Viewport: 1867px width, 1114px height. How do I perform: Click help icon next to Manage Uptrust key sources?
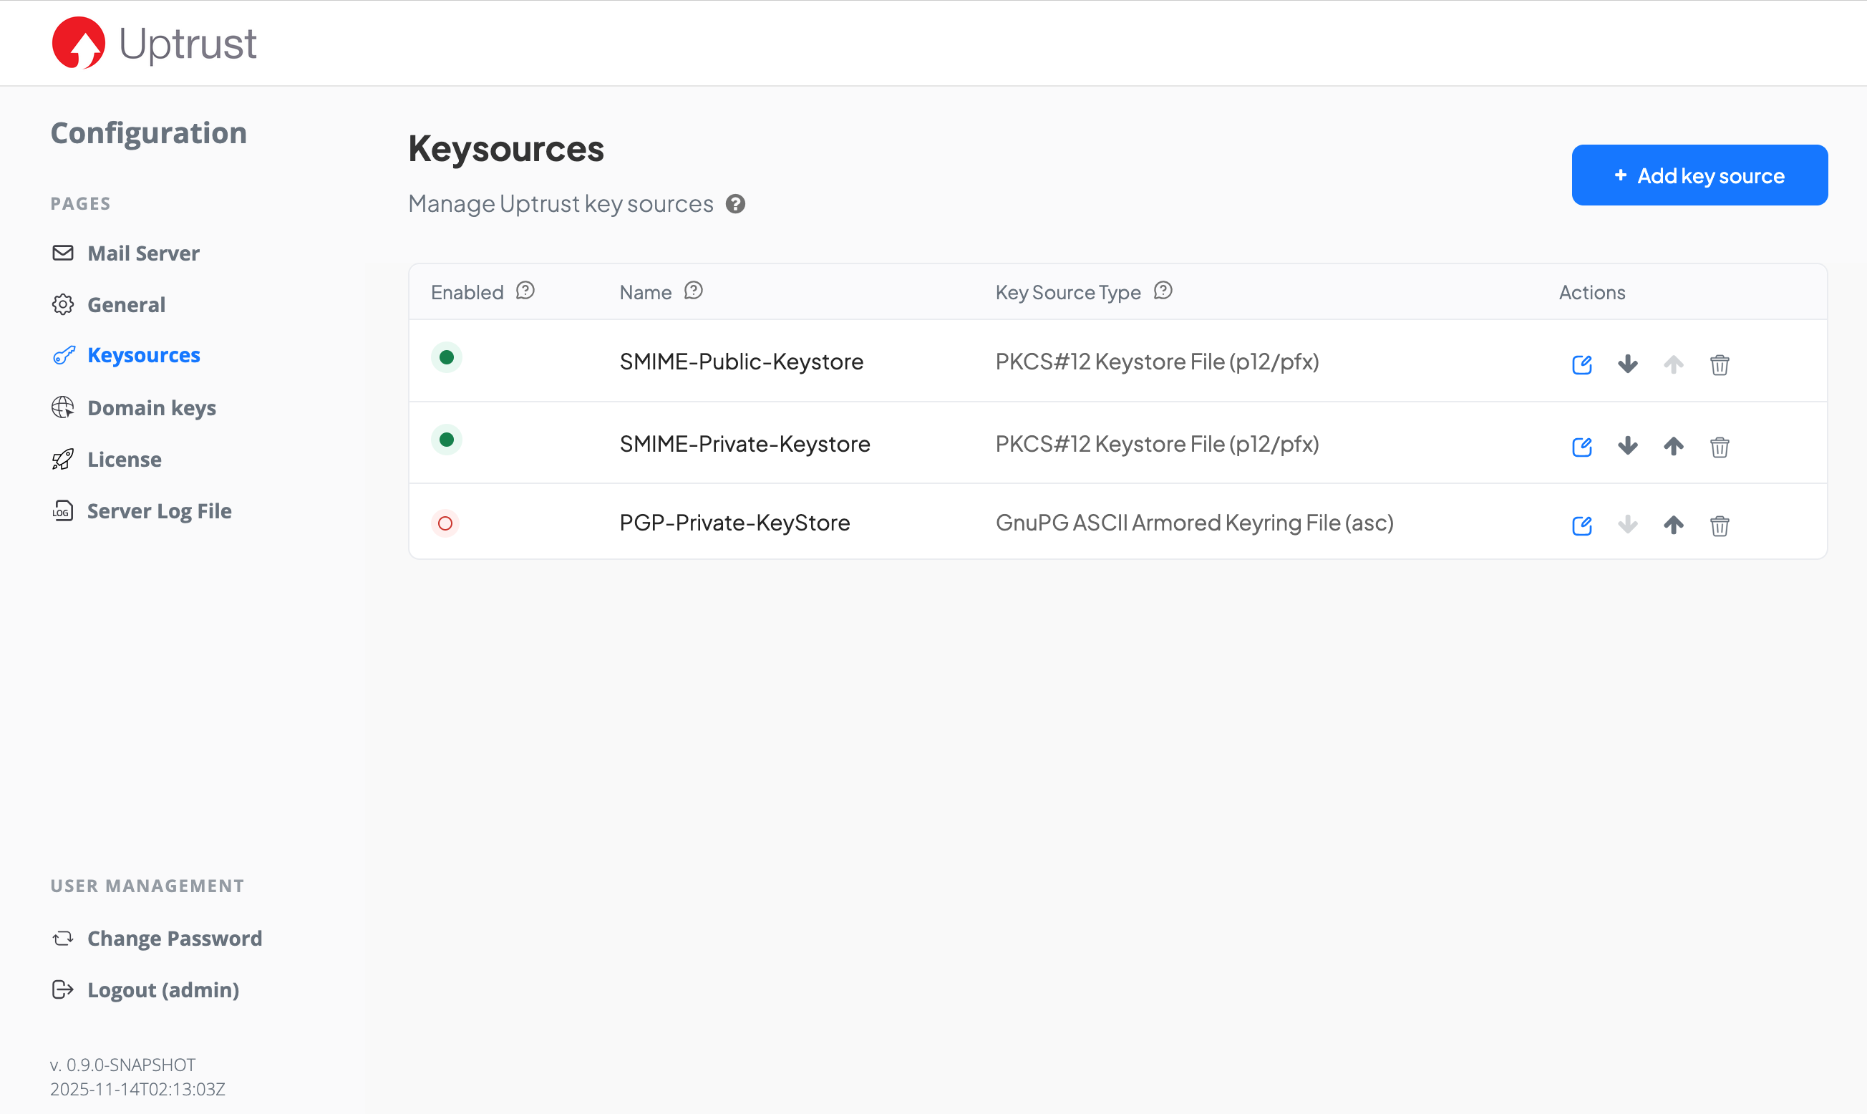(735, 204)
